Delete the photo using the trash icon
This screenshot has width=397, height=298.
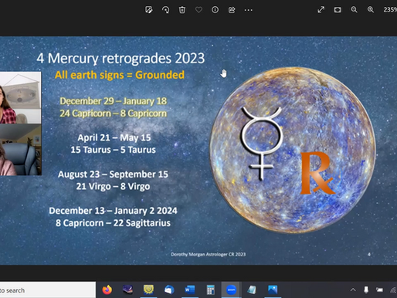(x=182, y=10)
